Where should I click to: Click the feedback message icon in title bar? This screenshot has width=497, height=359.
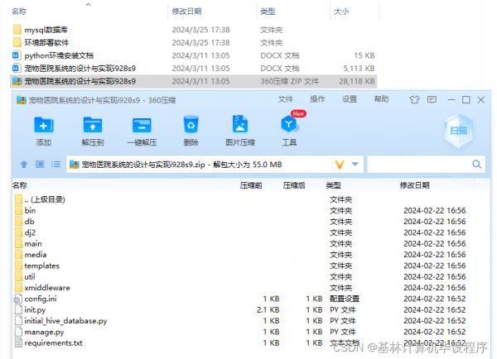pos(432,100)
